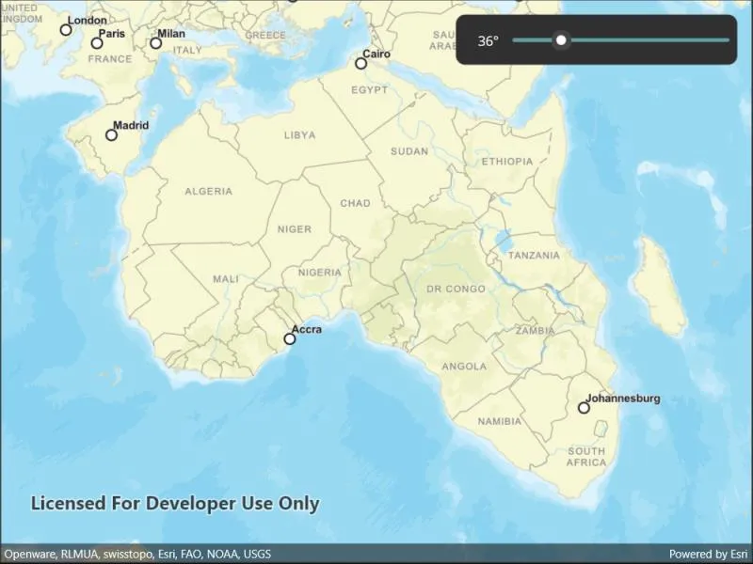The height and width of the screenshot is (564, 753).
Task: Click the right end of rotation slider track
Action: click(727, 40)
